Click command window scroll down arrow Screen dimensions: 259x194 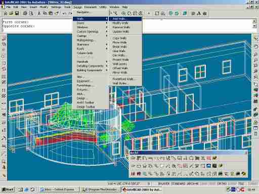click(254, 26)
